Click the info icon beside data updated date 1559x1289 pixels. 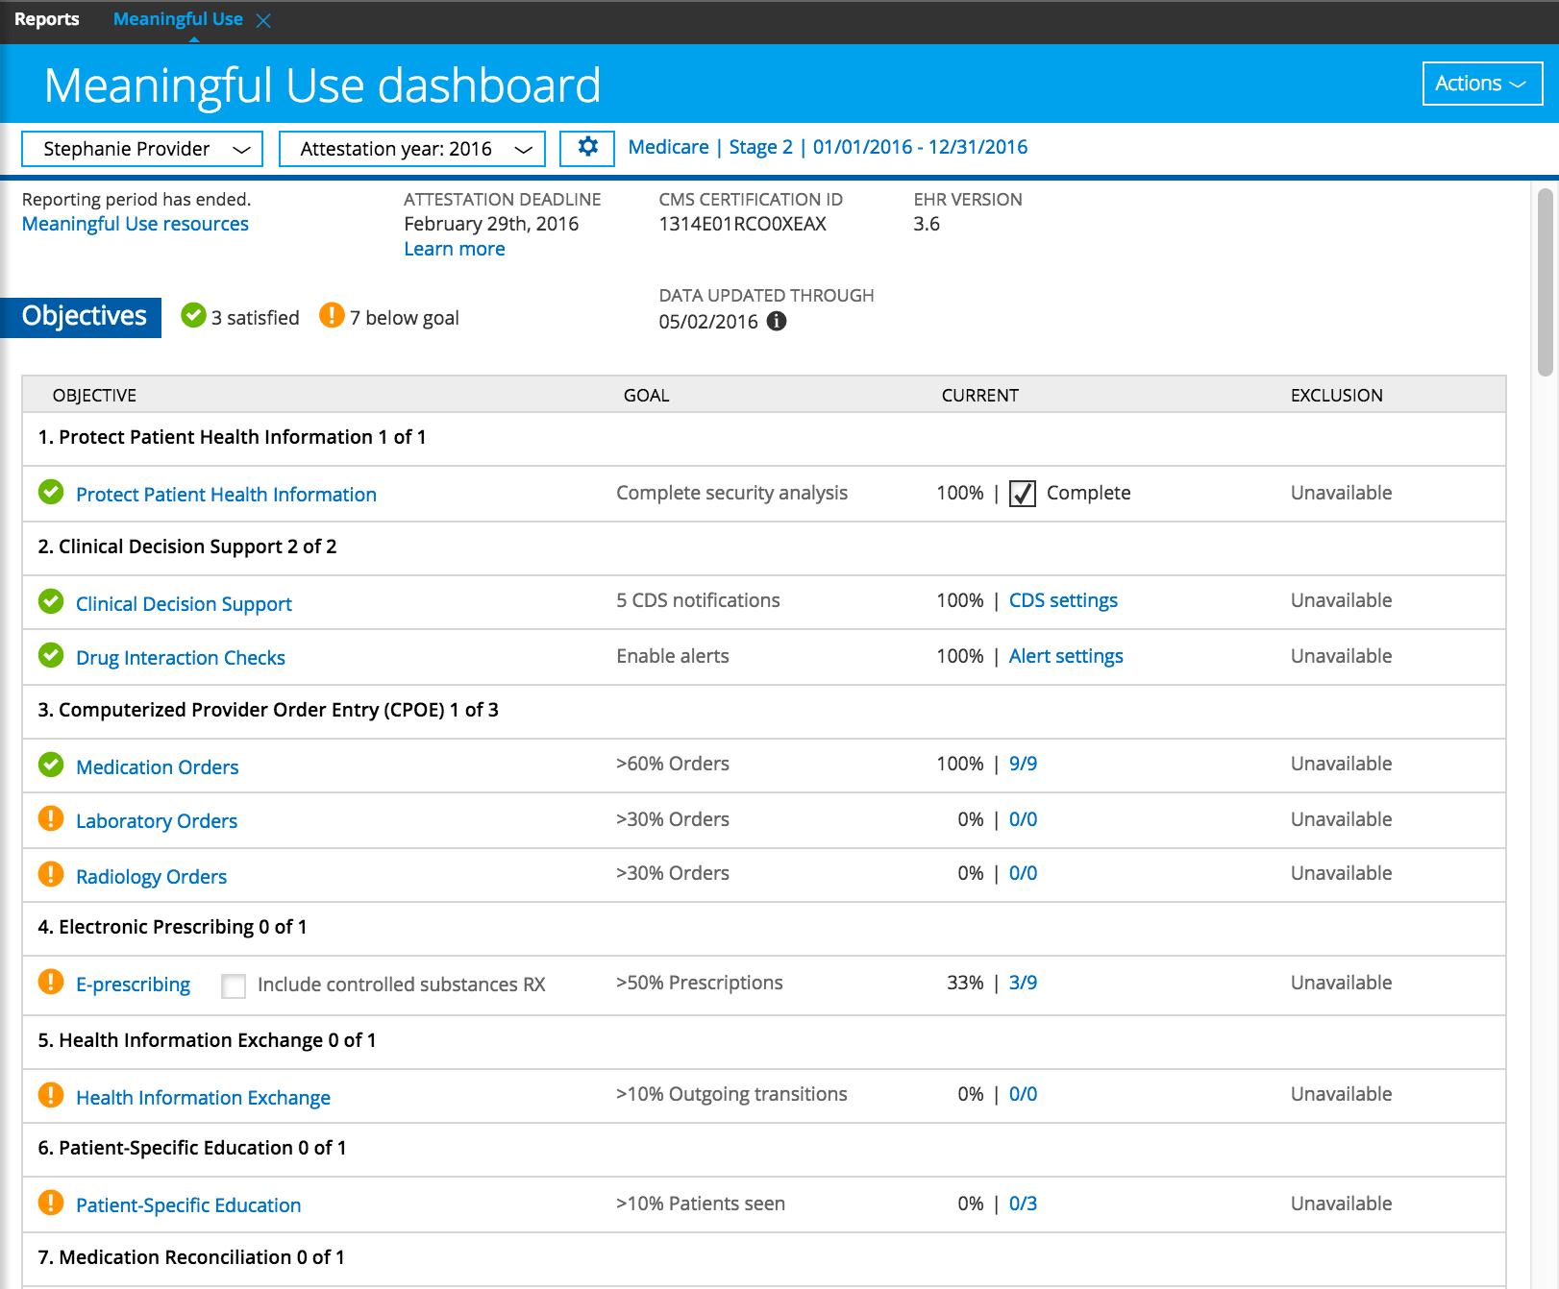click(777, 322)
